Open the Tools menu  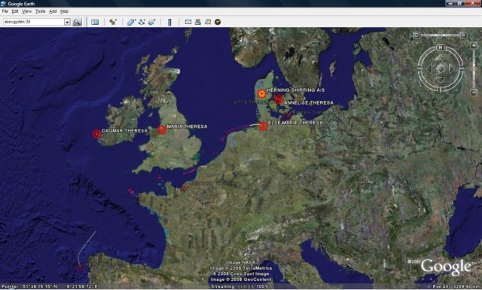click(40, 11)
